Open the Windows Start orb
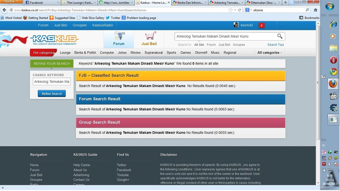This screenshot has width=340, height=191. (330, 6)
